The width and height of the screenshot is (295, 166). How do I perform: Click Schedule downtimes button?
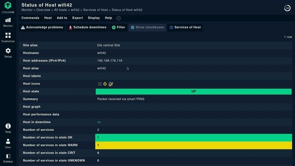point(88,27)
